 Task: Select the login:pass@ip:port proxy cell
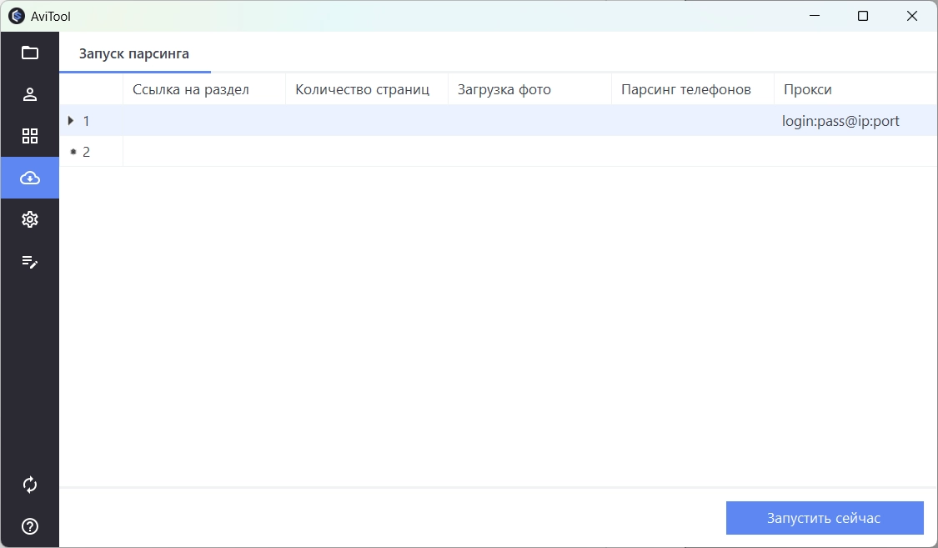840,120
